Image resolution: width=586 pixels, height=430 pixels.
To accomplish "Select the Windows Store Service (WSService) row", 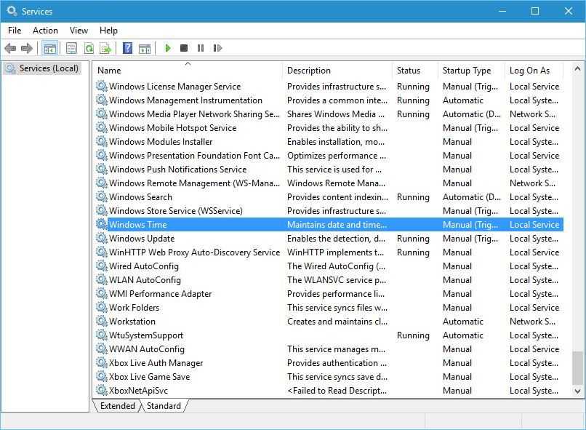I will 329,211.
